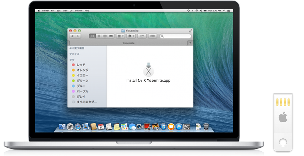The image size is (304, 156).
Task: Open the Apple menu
Action: point(39,11)
